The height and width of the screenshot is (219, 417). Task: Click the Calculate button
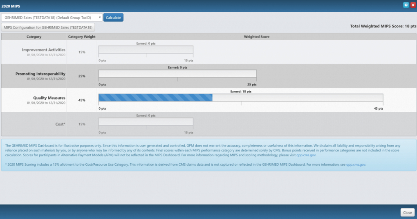click(113, 18)
